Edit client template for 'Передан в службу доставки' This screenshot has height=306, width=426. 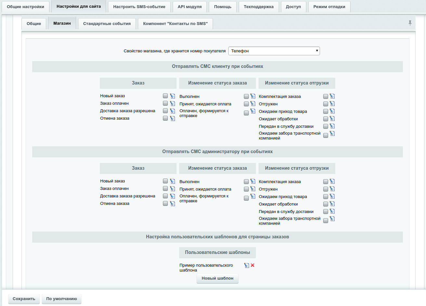[332, 126]
